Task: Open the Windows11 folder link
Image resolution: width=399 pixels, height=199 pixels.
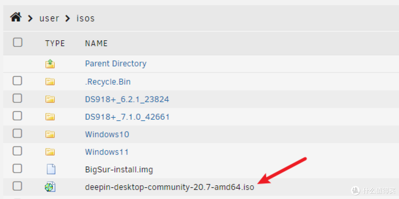Action: click(107, 152)
